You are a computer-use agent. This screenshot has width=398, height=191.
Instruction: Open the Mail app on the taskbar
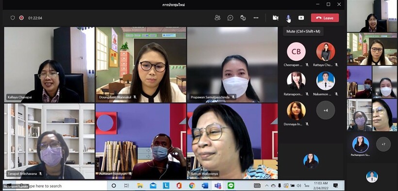tap(153, 186)
